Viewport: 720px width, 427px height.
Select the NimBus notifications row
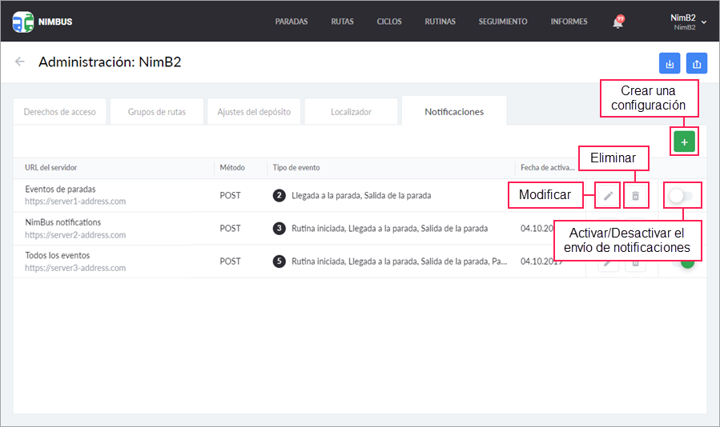click(120, 228)
